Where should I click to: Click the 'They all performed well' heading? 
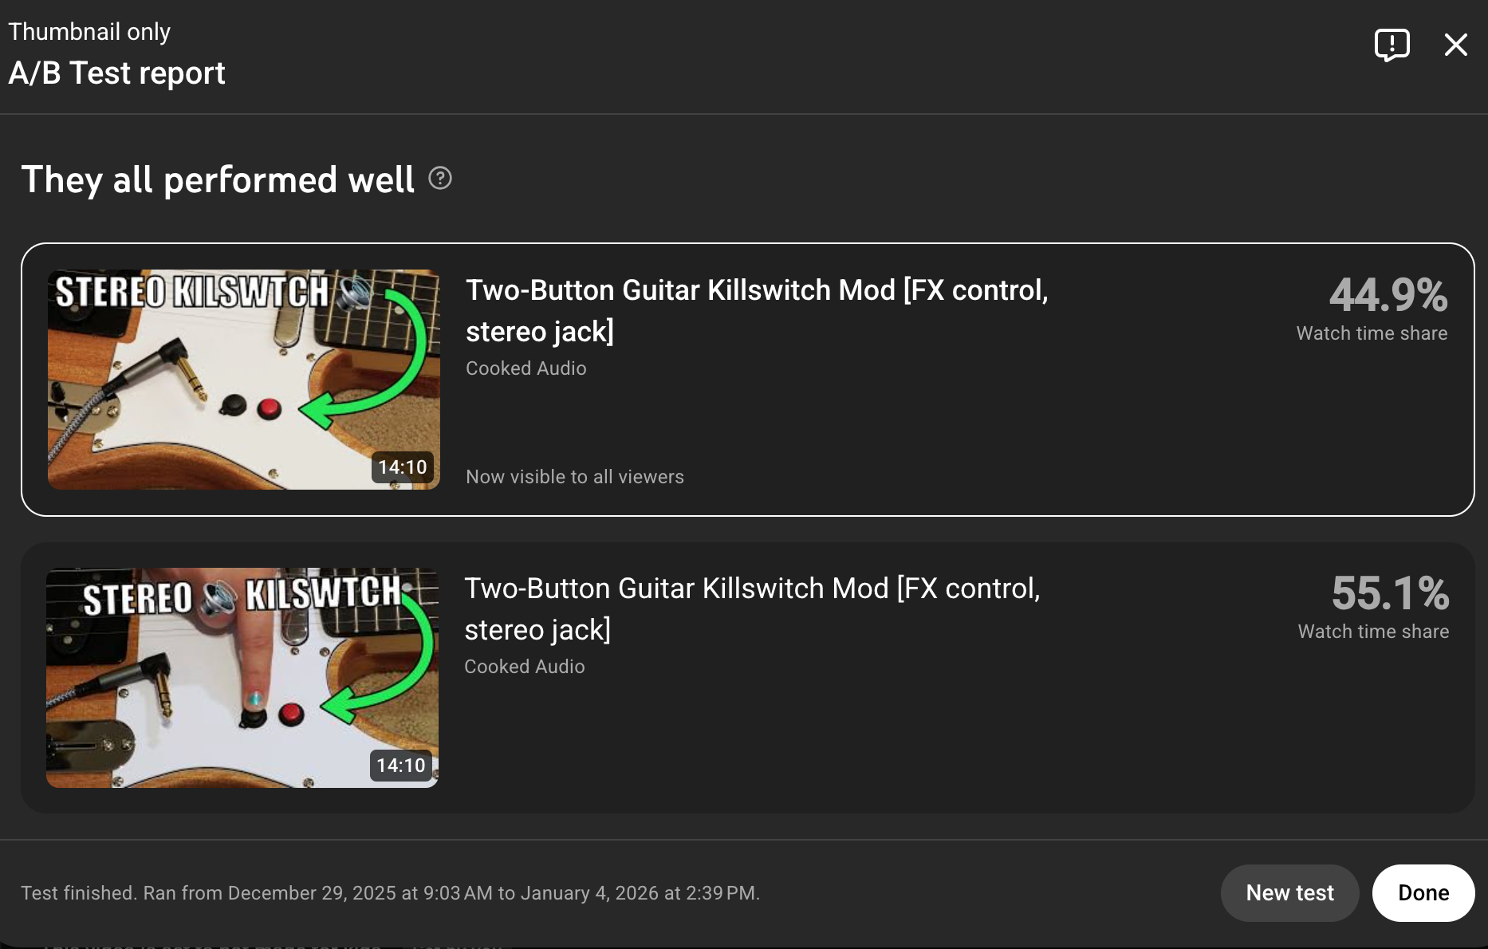pos(218,179)
